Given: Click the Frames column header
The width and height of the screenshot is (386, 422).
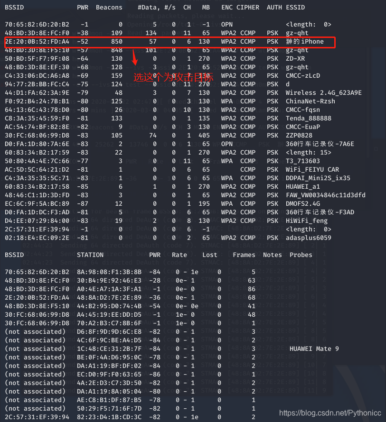Looking at the screenshot, I should 244,255.
